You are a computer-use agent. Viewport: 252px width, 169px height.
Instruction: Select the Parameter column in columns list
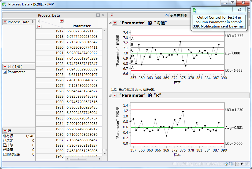click(16, 72)
